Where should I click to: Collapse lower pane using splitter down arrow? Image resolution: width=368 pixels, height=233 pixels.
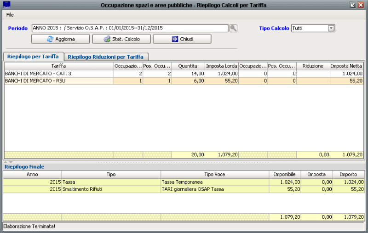point(11,162)
